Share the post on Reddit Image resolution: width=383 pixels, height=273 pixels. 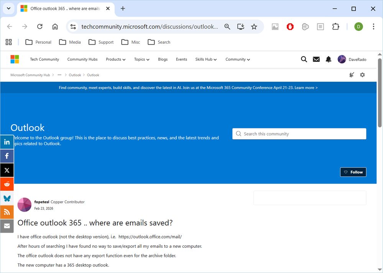point(7,184)
